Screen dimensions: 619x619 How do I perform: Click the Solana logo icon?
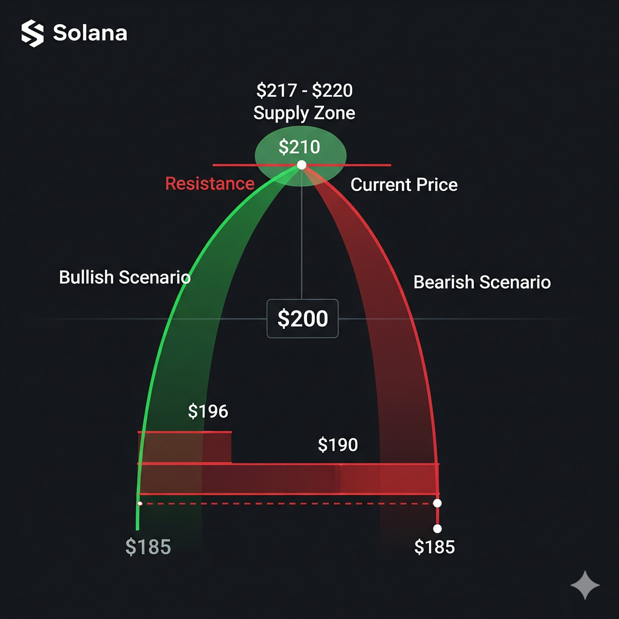[x=32, y=33]
